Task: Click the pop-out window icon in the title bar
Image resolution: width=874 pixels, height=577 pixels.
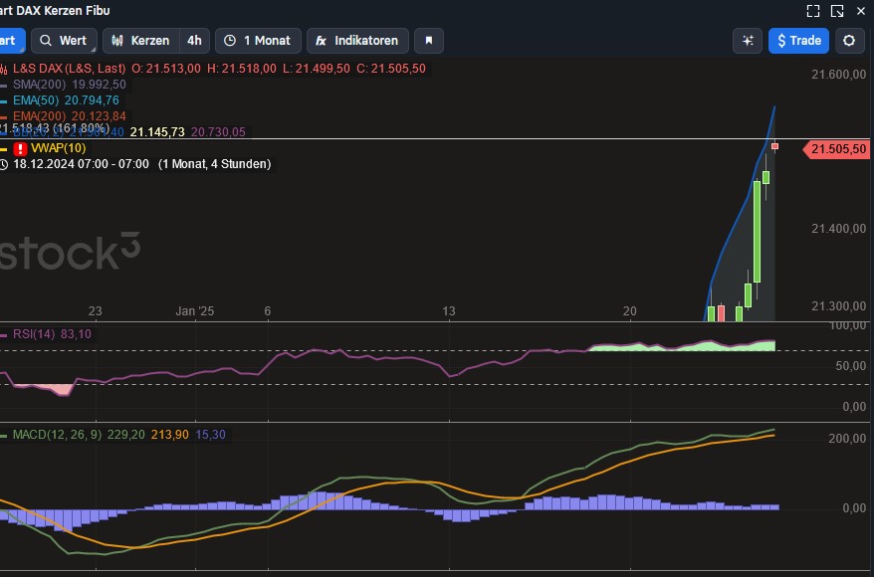Action: coord(837,11)
